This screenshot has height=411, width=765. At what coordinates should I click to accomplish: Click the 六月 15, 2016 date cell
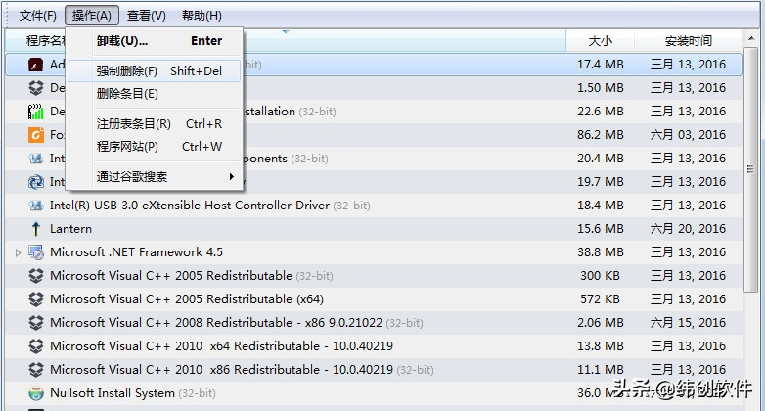coord(688,323)
